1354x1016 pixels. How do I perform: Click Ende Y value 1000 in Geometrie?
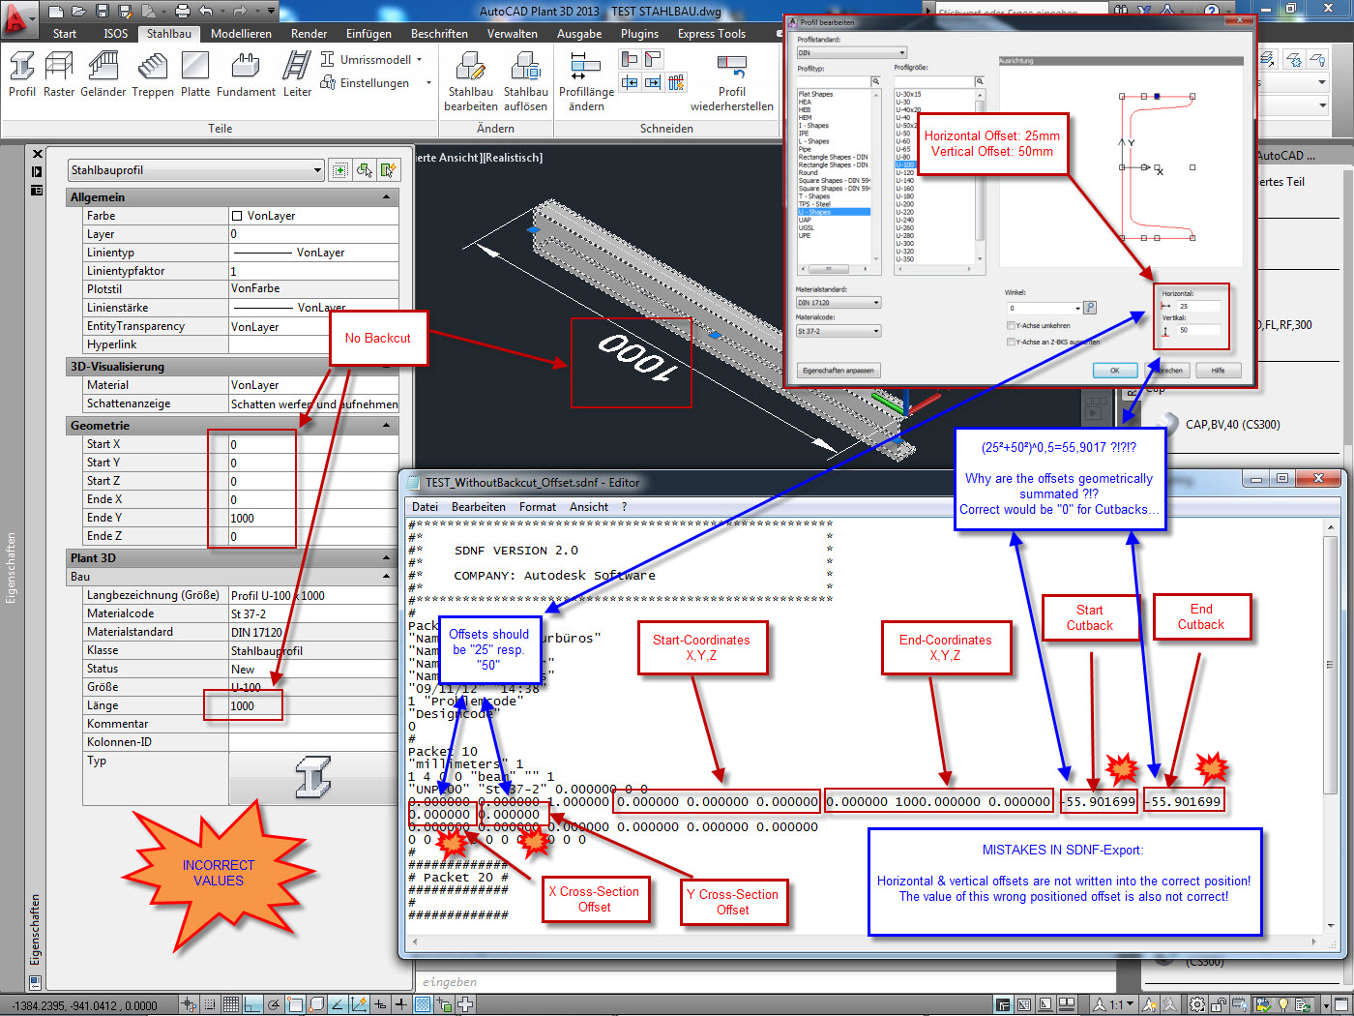coord(313,518)
